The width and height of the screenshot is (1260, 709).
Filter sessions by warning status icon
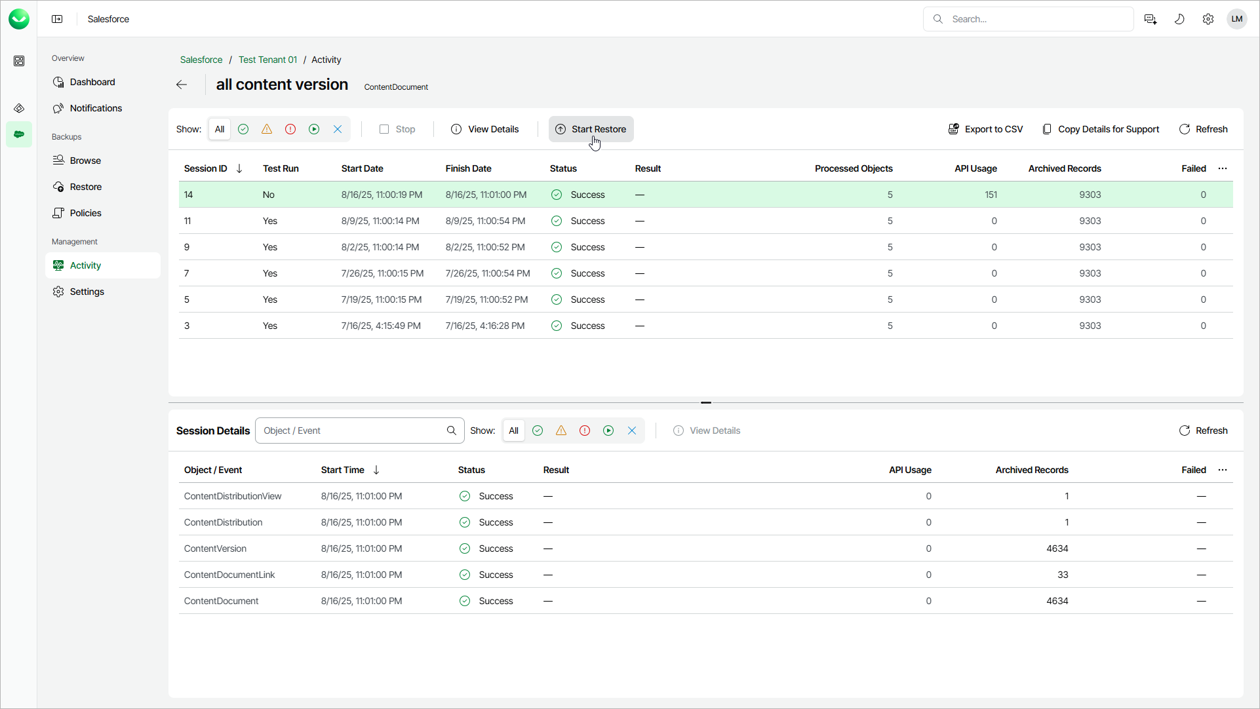pos(267,129)
